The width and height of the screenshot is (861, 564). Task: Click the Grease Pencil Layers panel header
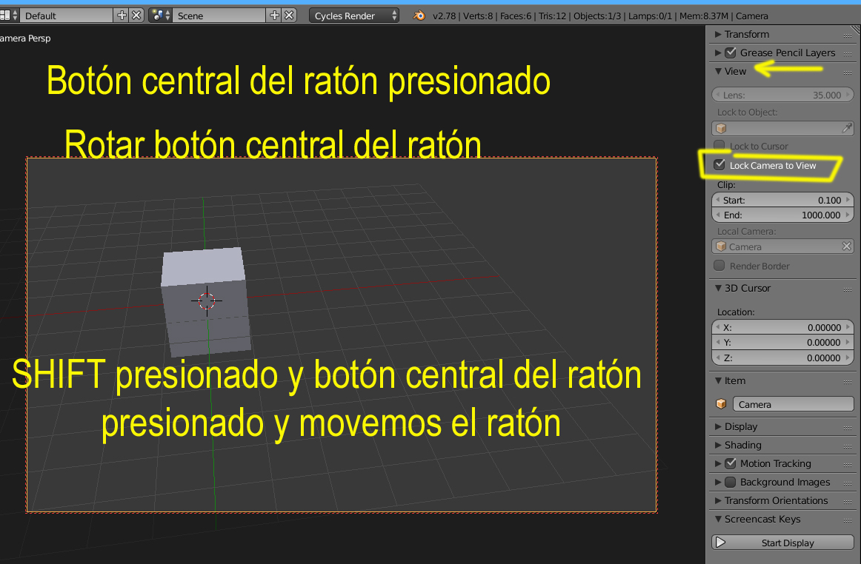point(782,53)
